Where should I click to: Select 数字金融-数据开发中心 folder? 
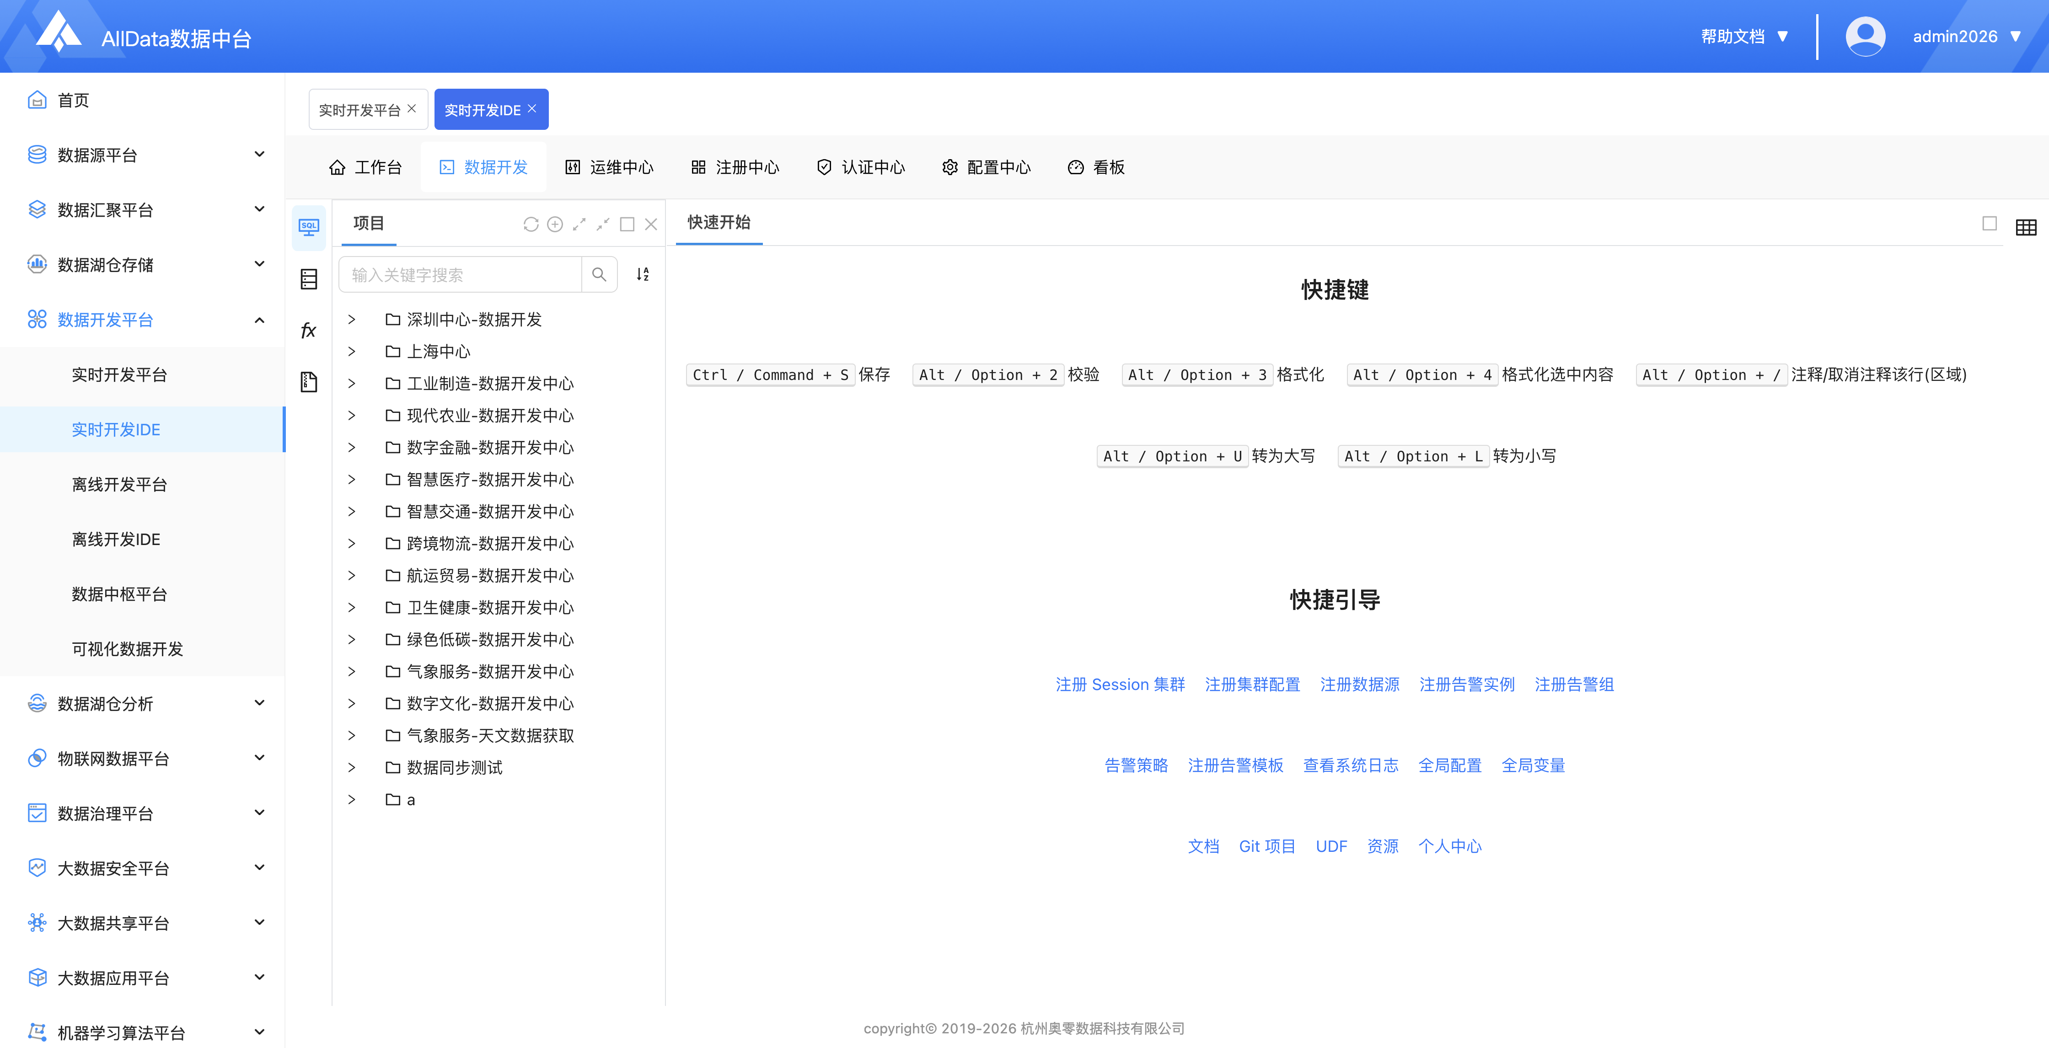(490, 448)
